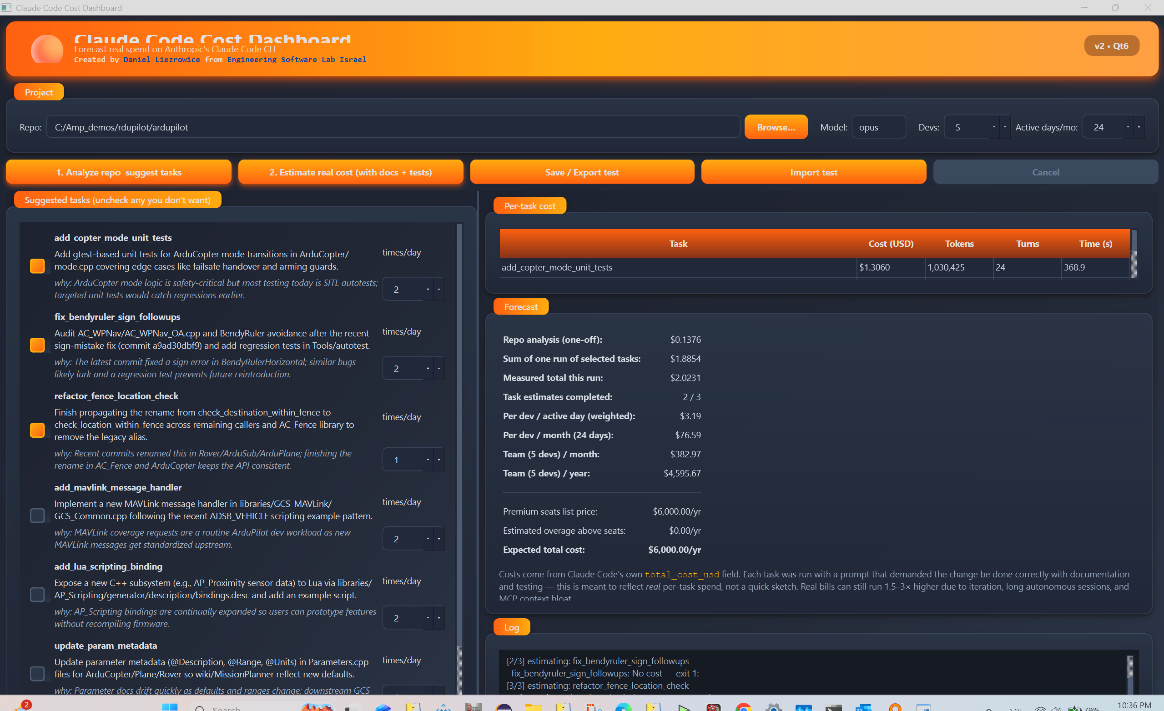The height and width of the screenshot is (711, 1164).
Task: Run 1. Analyze repo suggest tasks
Action: click(119, 172)
